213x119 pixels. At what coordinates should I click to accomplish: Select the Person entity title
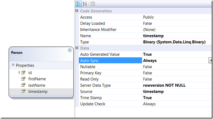17,53
